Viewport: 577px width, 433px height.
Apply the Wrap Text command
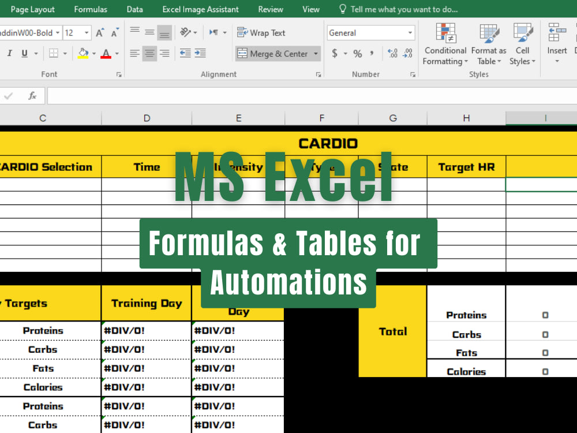click(261, 33)
